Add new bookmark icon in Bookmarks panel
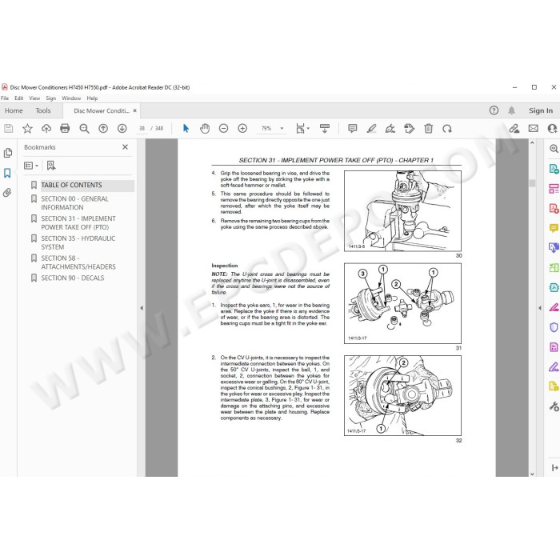Viewport: 560px width, 560px height. click(51, 166)
